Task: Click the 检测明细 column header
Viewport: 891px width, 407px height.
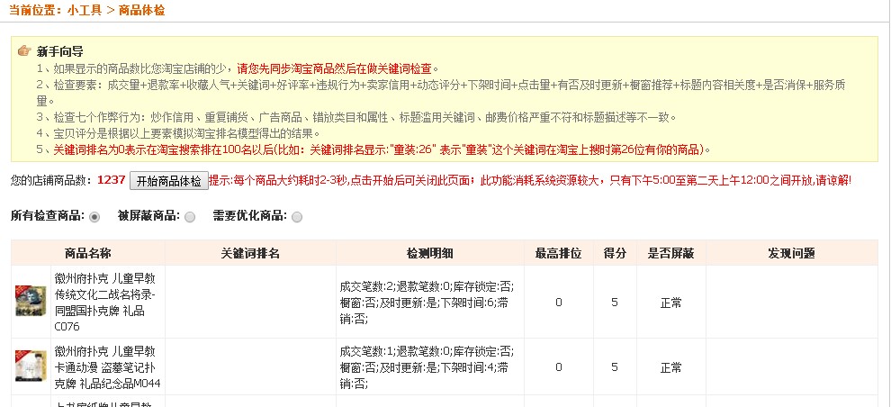Action: tap(430, 253)
